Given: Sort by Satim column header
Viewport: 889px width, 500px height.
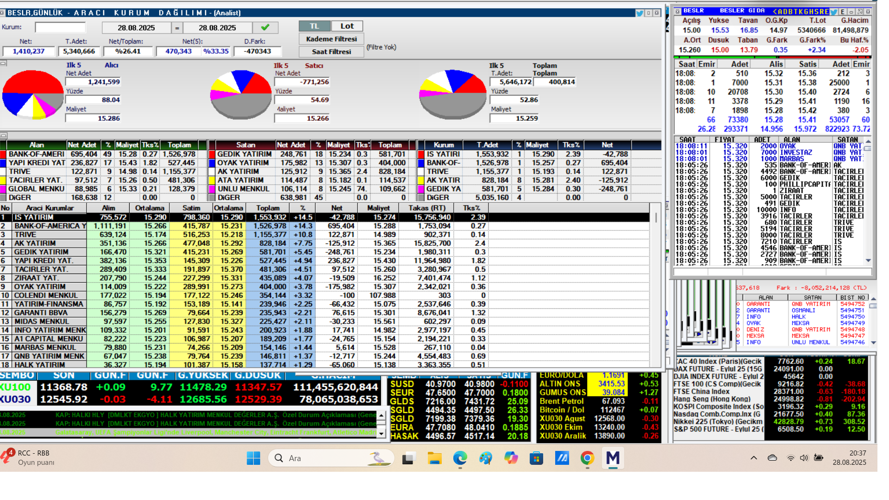Looking at the screenshot, I should (191, 208).
